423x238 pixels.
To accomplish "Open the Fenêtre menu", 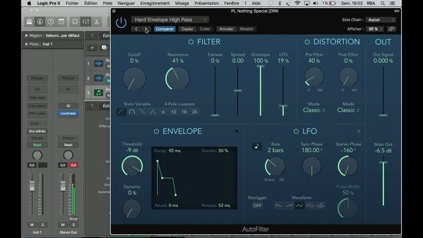I will (231, 3).
